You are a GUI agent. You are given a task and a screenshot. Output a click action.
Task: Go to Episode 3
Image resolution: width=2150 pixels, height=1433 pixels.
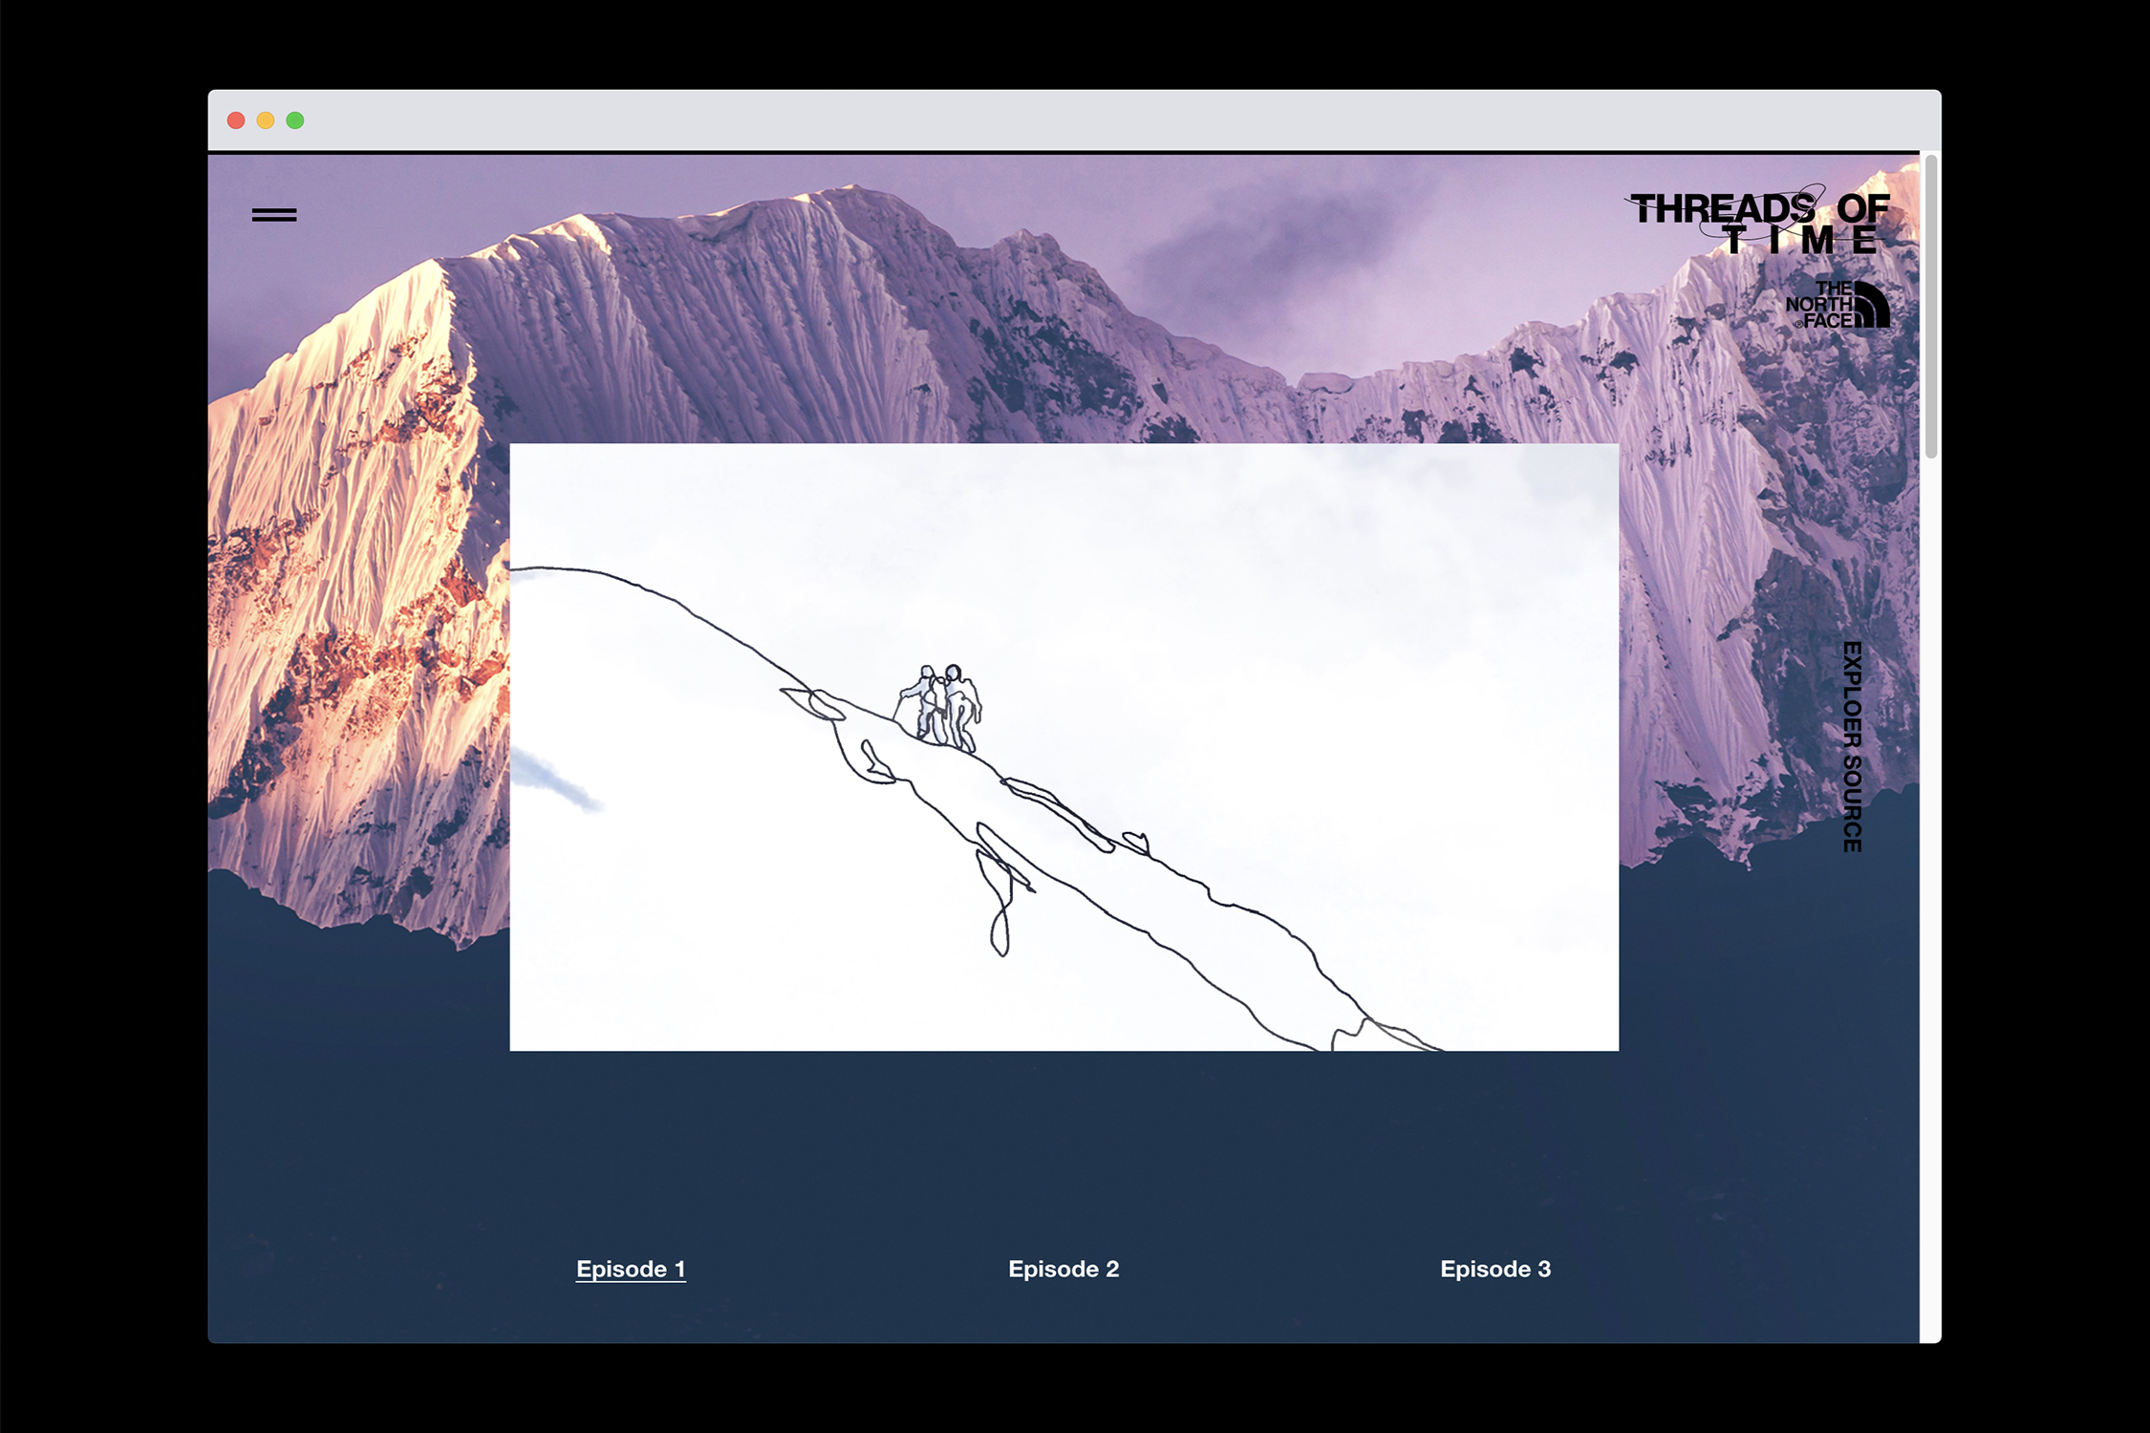[x=1495, y=1269]
